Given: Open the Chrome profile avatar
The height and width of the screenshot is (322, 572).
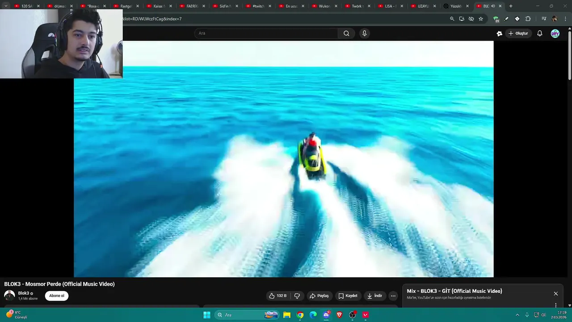Looking at the screenshot, I should 555,19.
